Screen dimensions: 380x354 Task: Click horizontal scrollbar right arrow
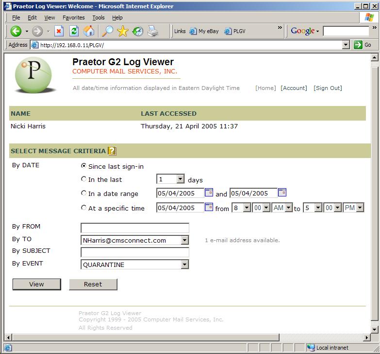point(367,337)
